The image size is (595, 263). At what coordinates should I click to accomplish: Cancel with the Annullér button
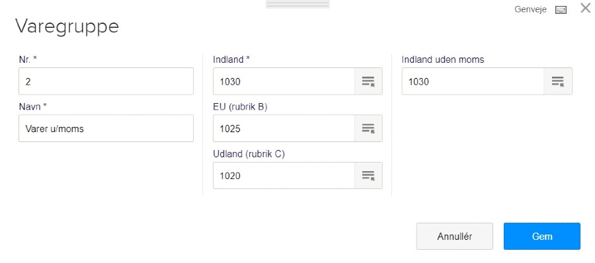click(x=455, y=236)
